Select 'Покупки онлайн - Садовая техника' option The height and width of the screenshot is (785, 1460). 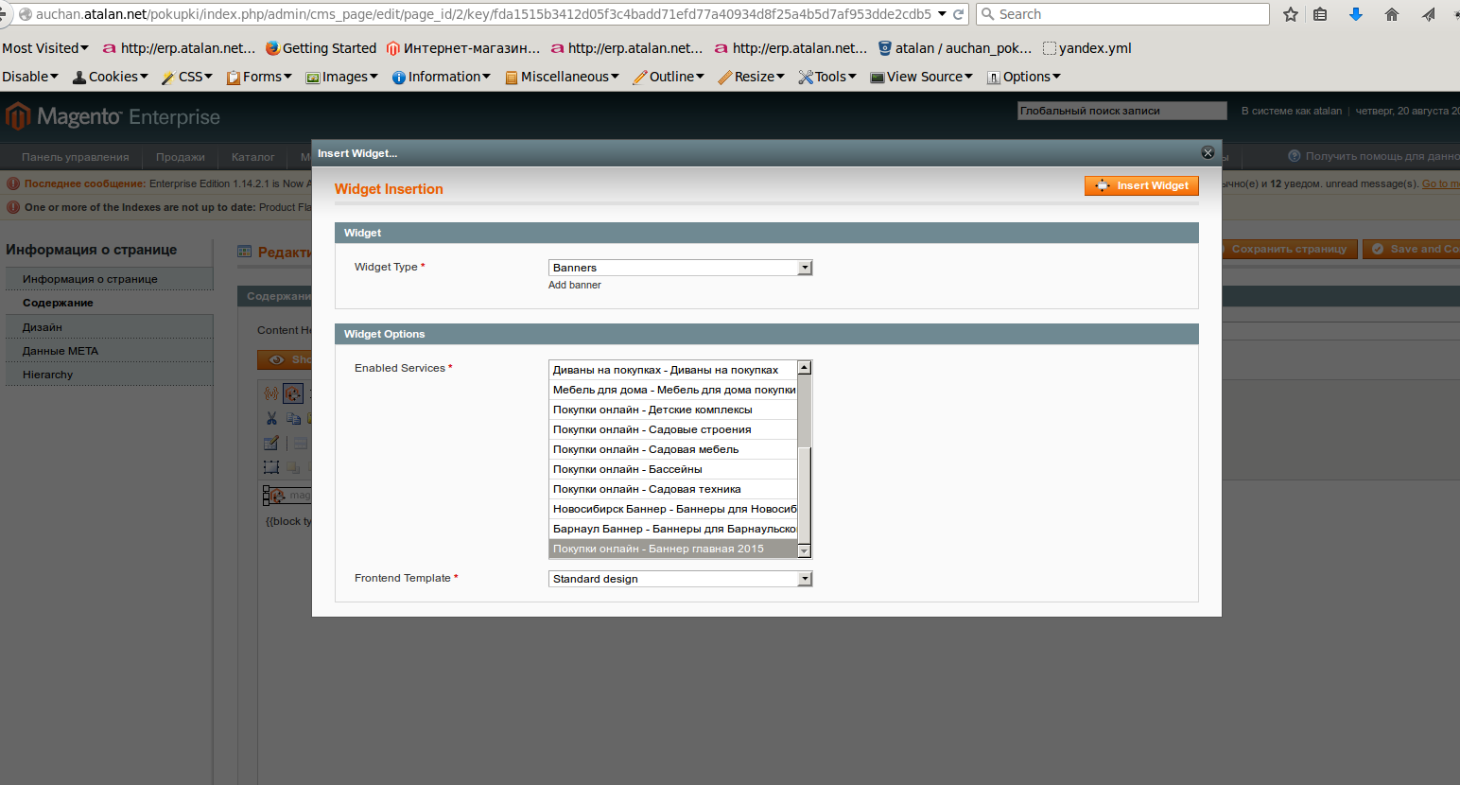(x=673, y=489)
